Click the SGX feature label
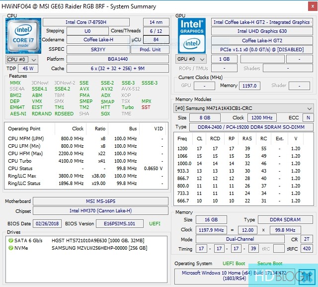This screenshot has height=287, width=318. click(105, 114)
